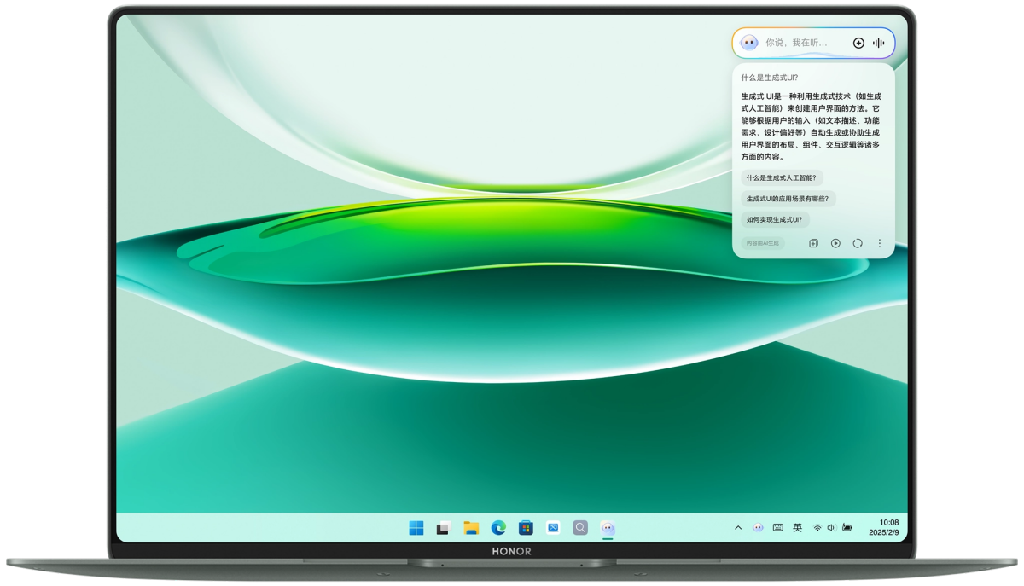Select suggestion '什么是生成式人工智能?'
The height and width of the screenshot is (586, 1024).
(782, 178)
